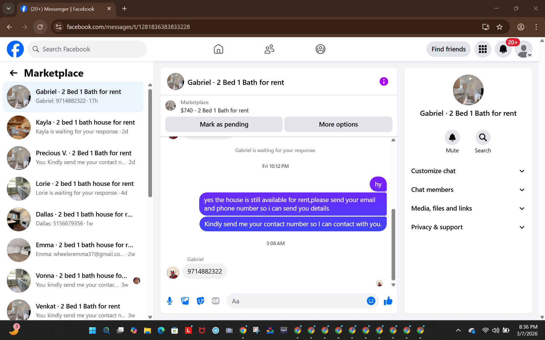Image resolution: width=545 pixels, height=340 pixels.
Task: Open the Friends icon in top nav
Action: [269, 49]
